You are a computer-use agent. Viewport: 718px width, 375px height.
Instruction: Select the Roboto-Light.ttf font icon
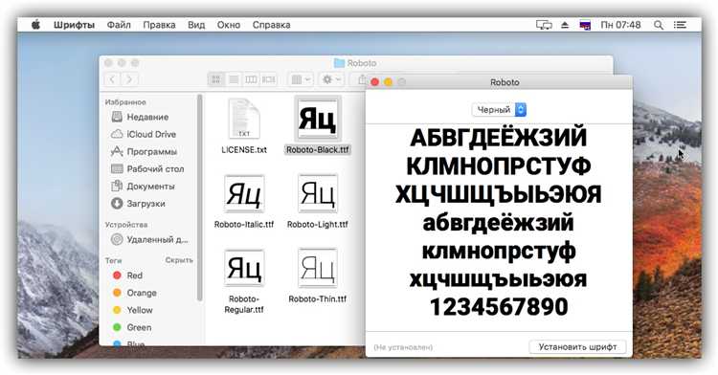[x=317, y=193]
